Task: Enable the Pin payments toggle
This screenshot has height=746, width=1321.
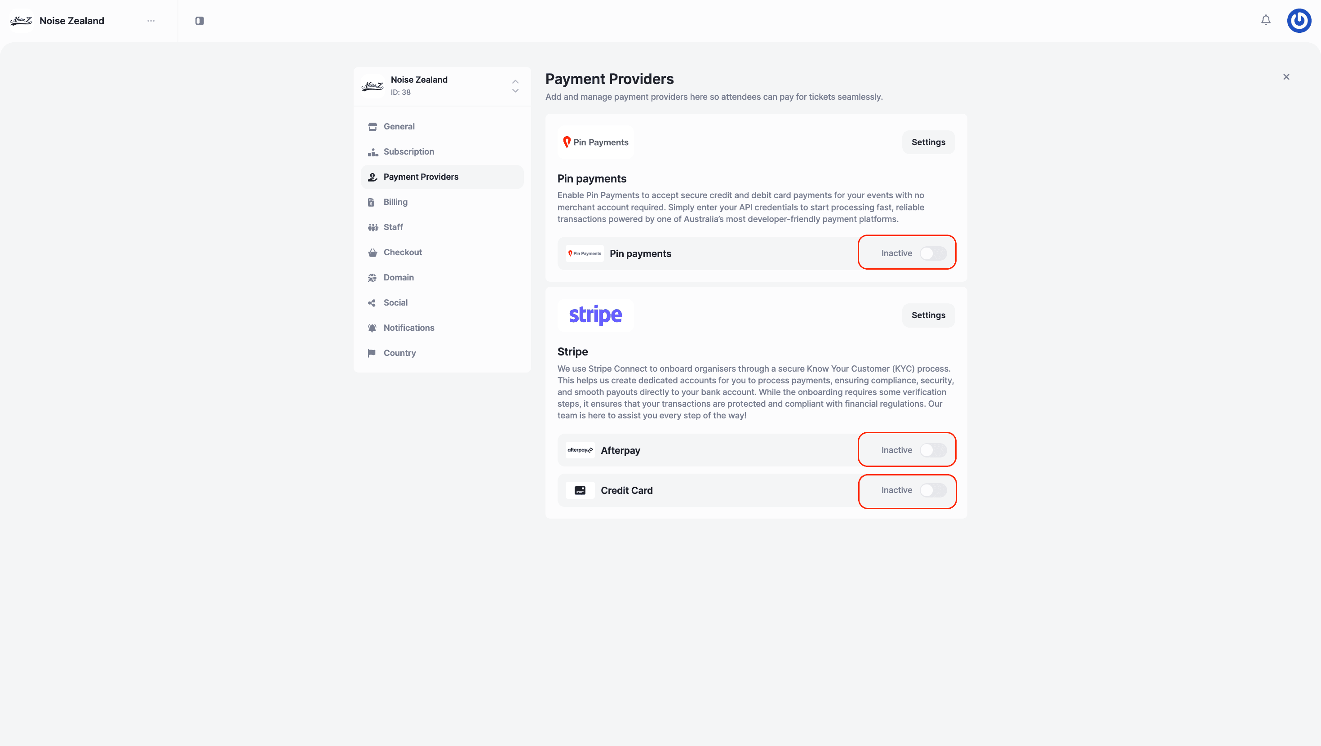Action: [933, 253]
